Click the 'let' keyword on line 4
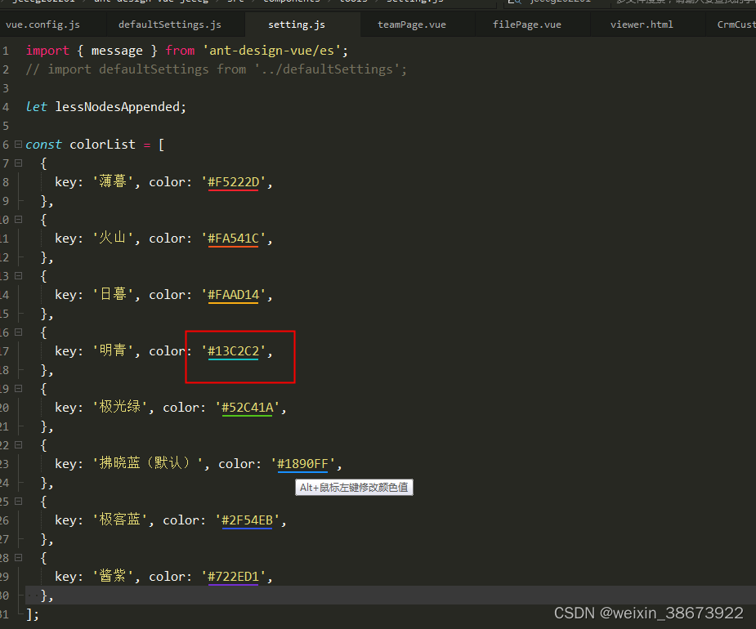The width and height of the screenshot is (756, 629). 36,107
